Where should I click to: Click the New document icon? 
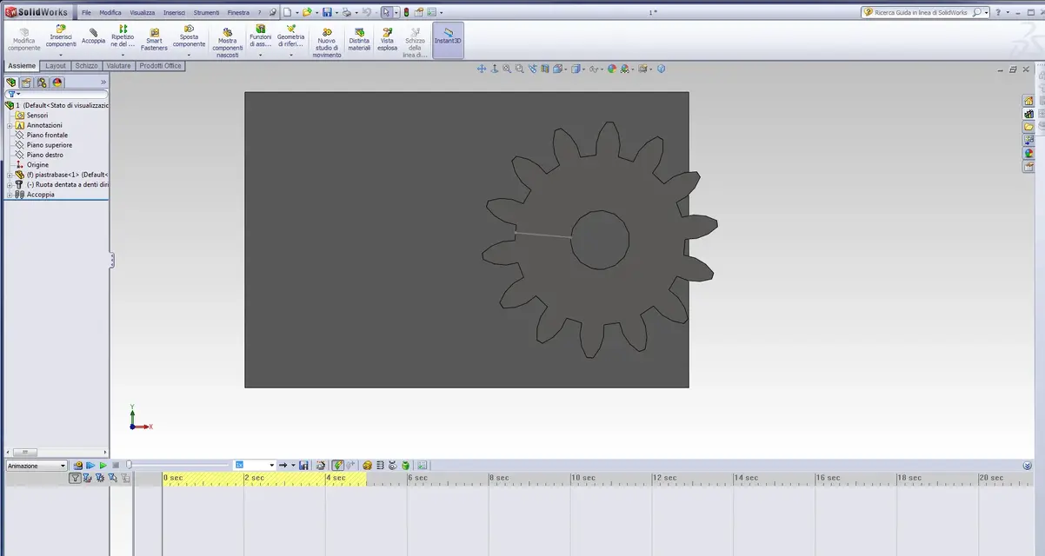point(286,12)
